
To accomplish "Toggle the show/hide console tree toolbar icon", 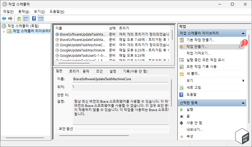I will coord(26,19).
